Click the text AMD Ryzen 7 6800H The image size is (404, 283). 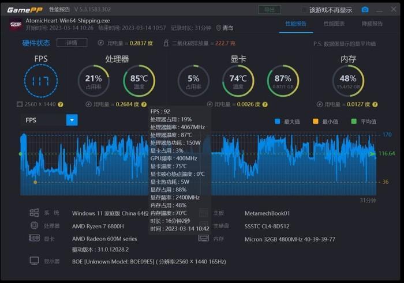pyautogui.click(x=98, y=227)
